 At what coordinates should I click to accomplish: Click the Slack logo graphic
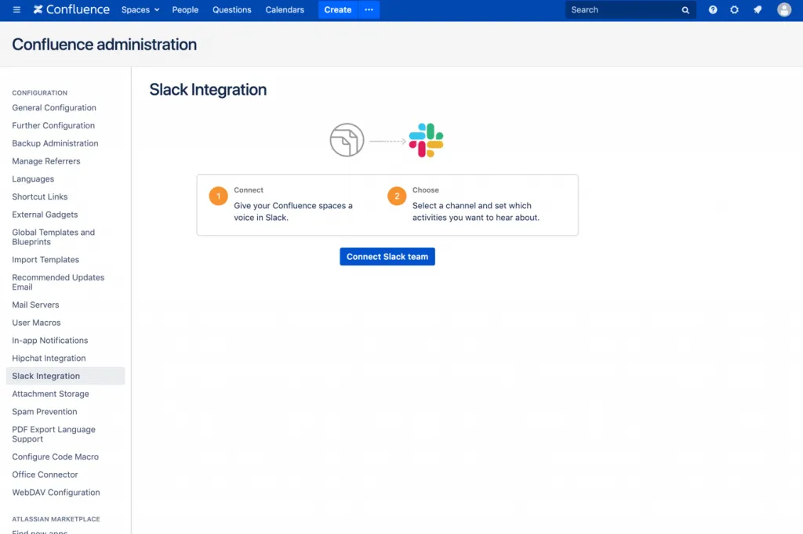point(426,140)
